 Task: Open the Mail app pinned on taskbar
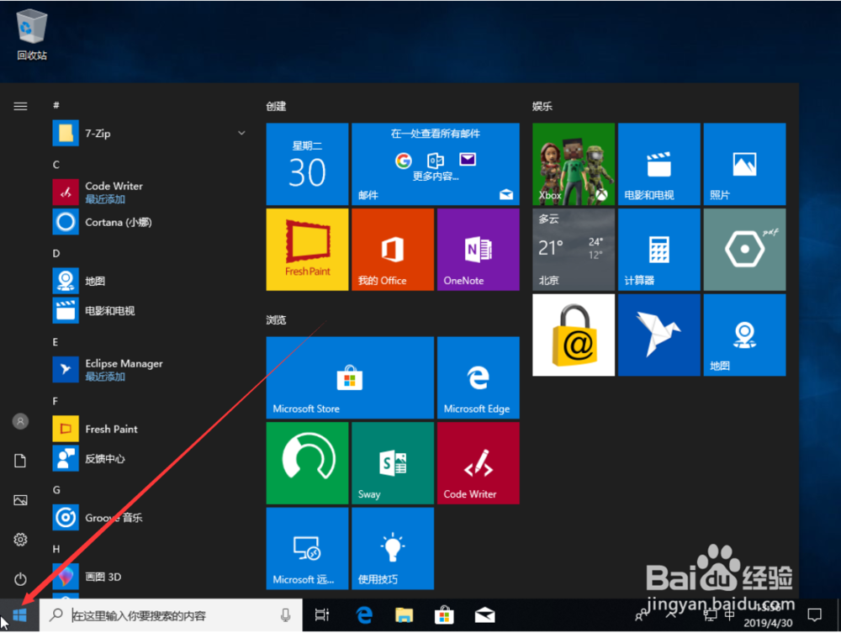[x=484, y=615]
